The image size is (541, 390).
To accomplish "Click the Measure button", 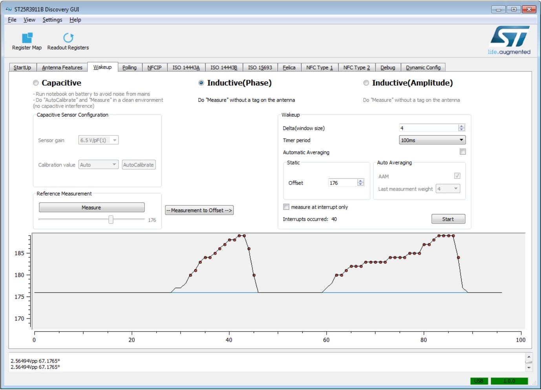I will (91, 207).
